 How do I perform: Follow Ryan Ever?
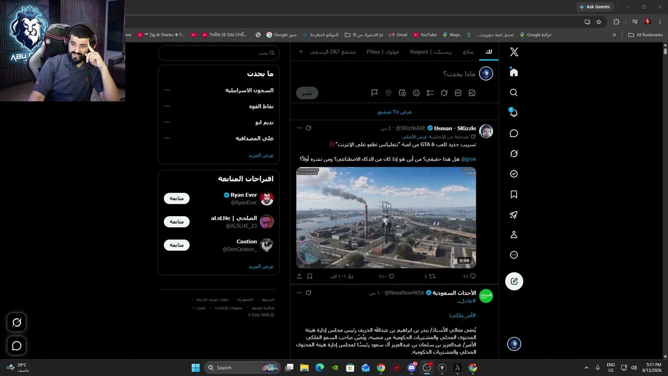[x=176, y=198]
